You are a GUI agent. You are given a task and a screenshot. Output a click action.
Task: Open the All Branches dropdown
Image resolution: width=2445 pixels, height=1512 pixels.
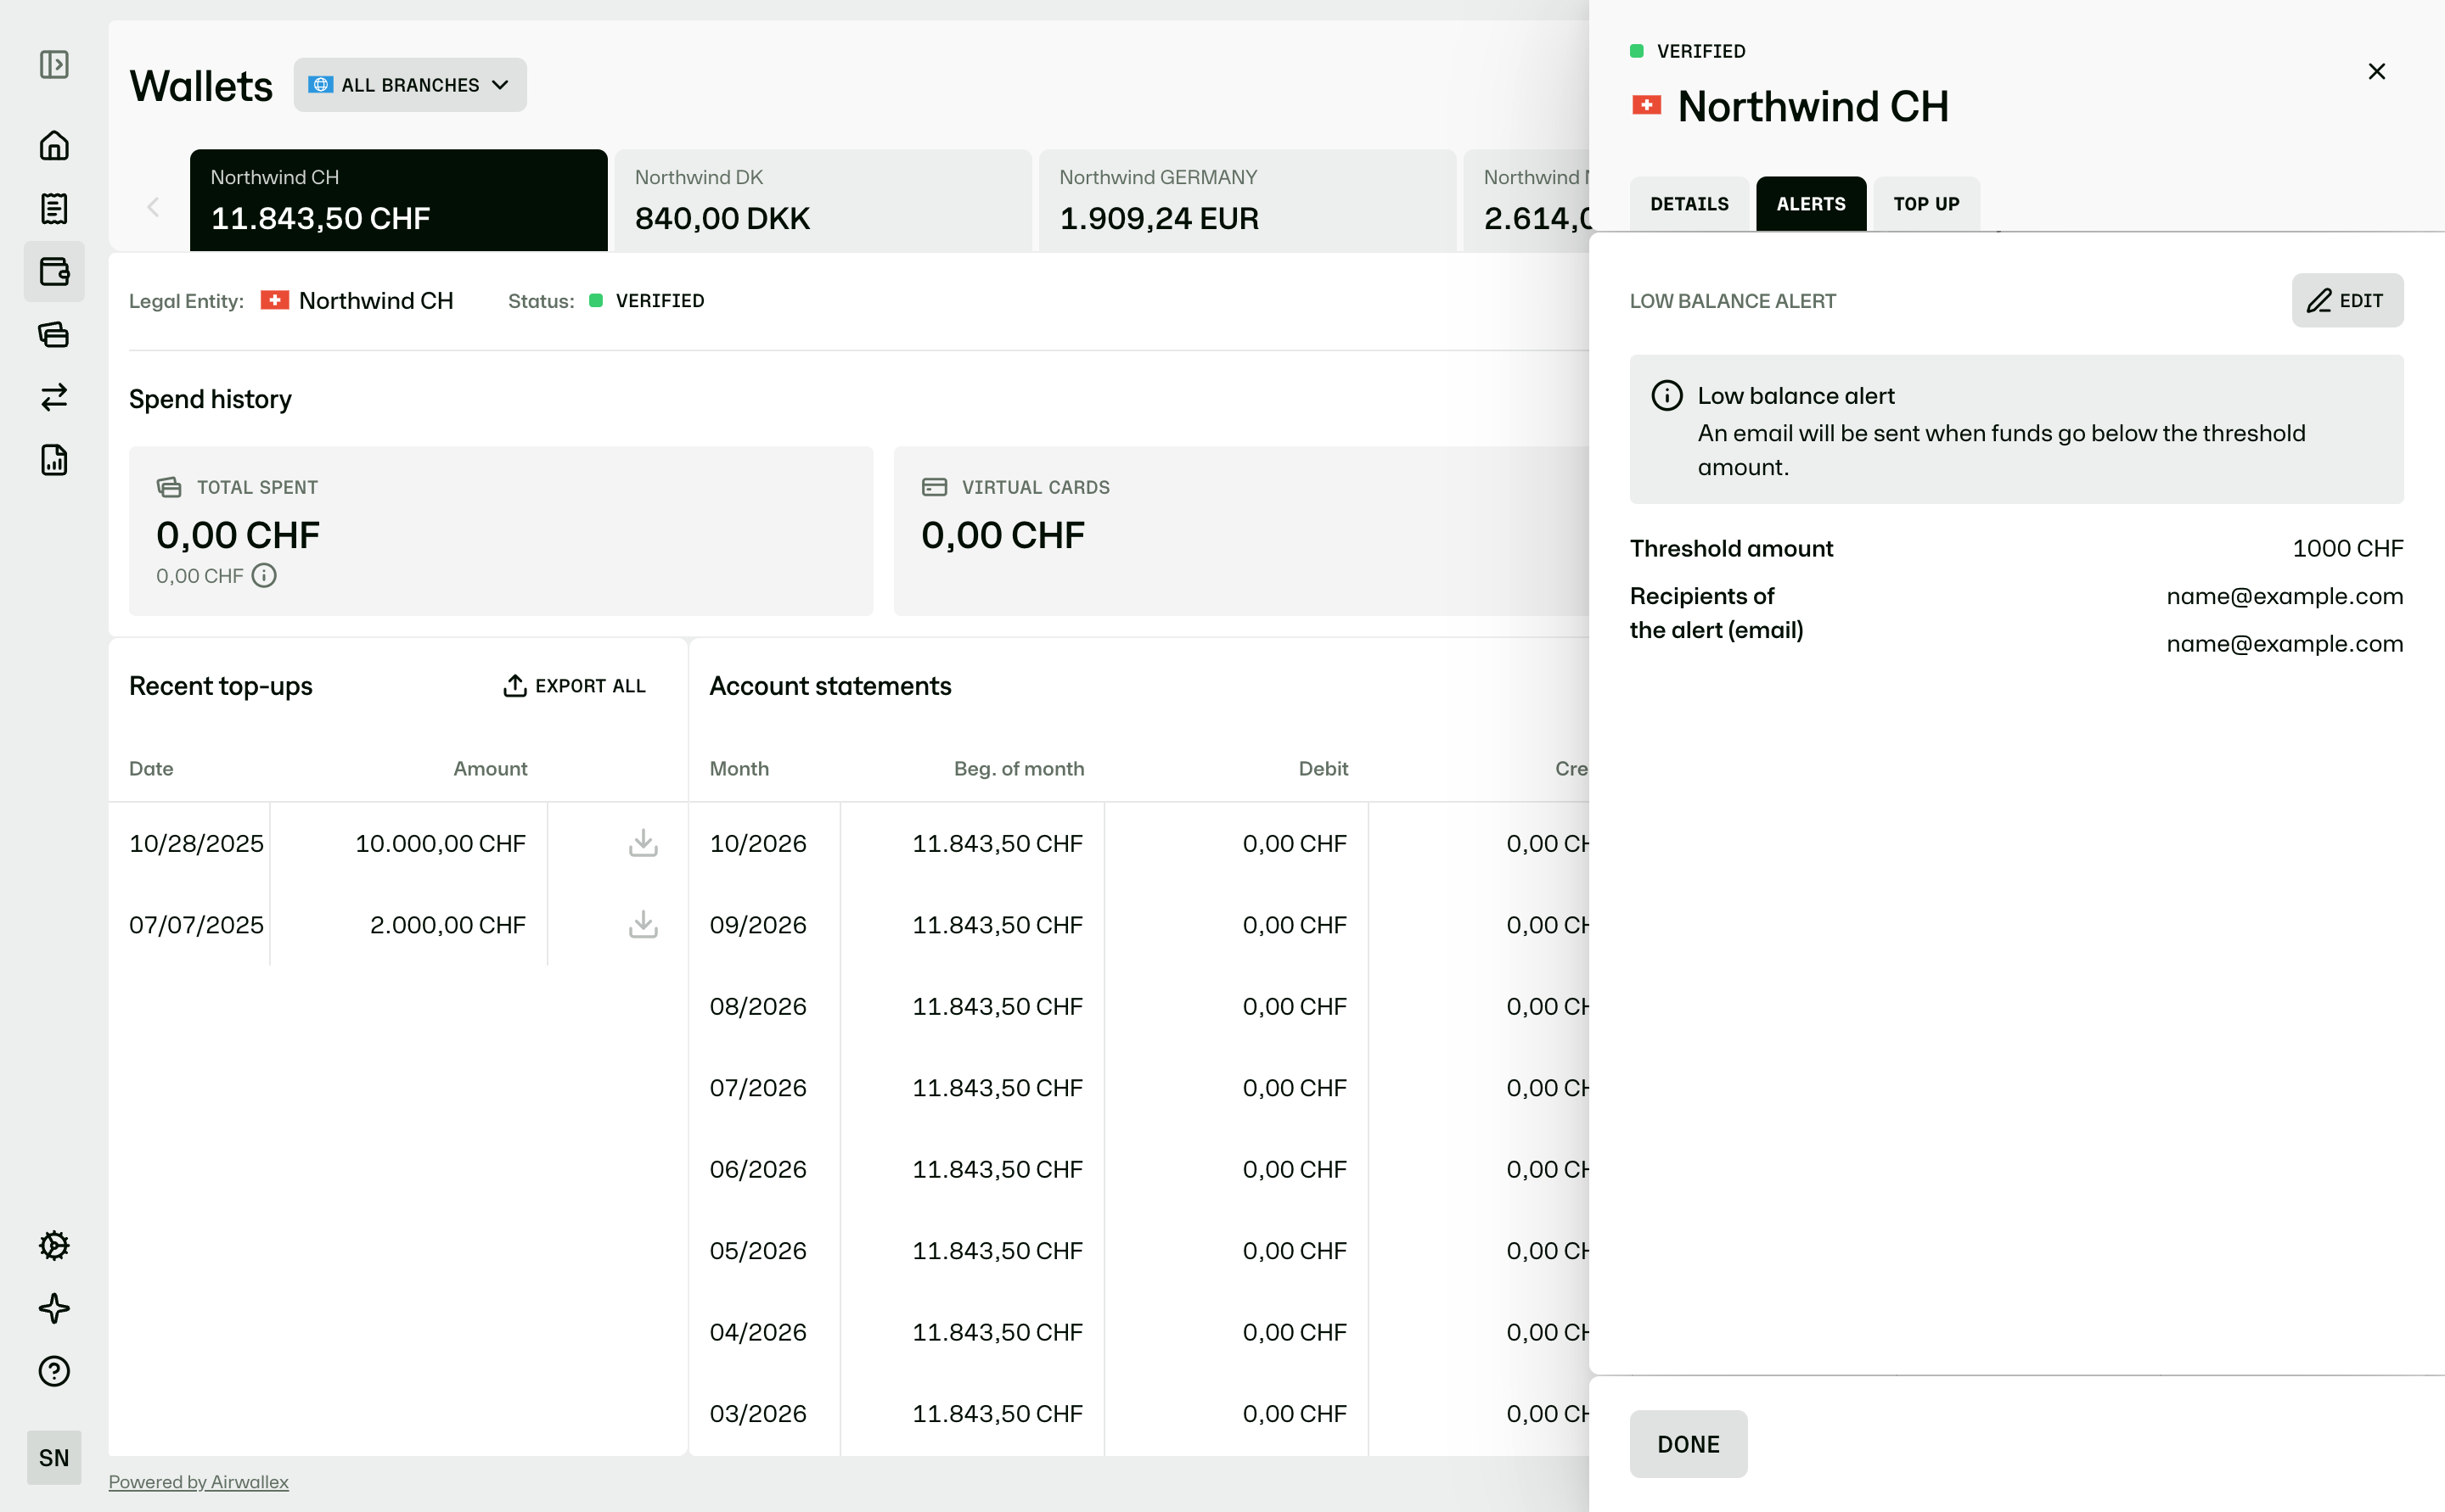pyautogui.click(x=410, y=85)
